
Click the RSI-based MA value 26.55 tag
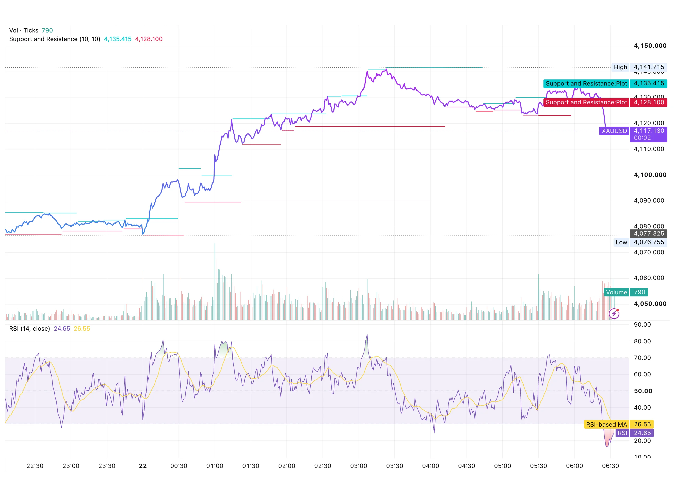click(642, 424)
